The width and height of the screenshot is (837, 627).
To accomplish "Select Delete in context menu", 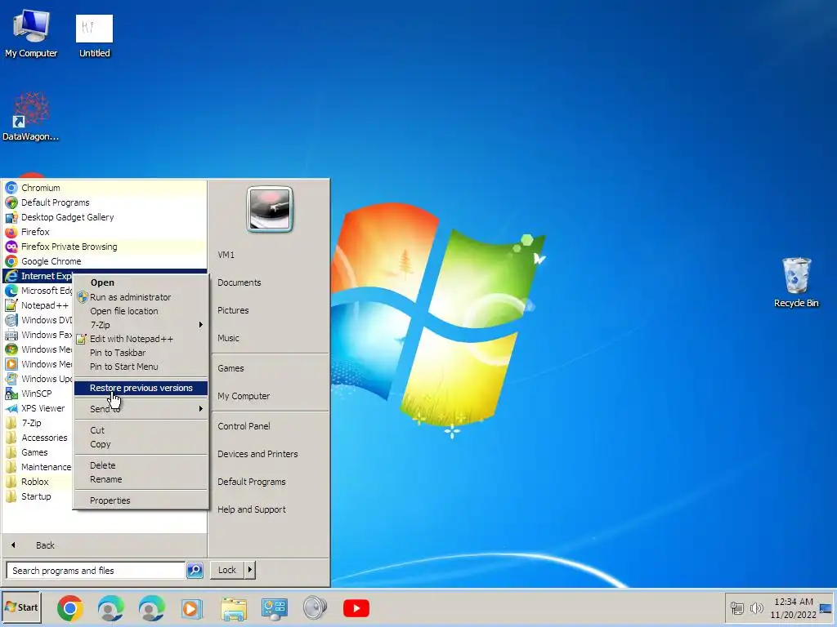I will 141,465.
